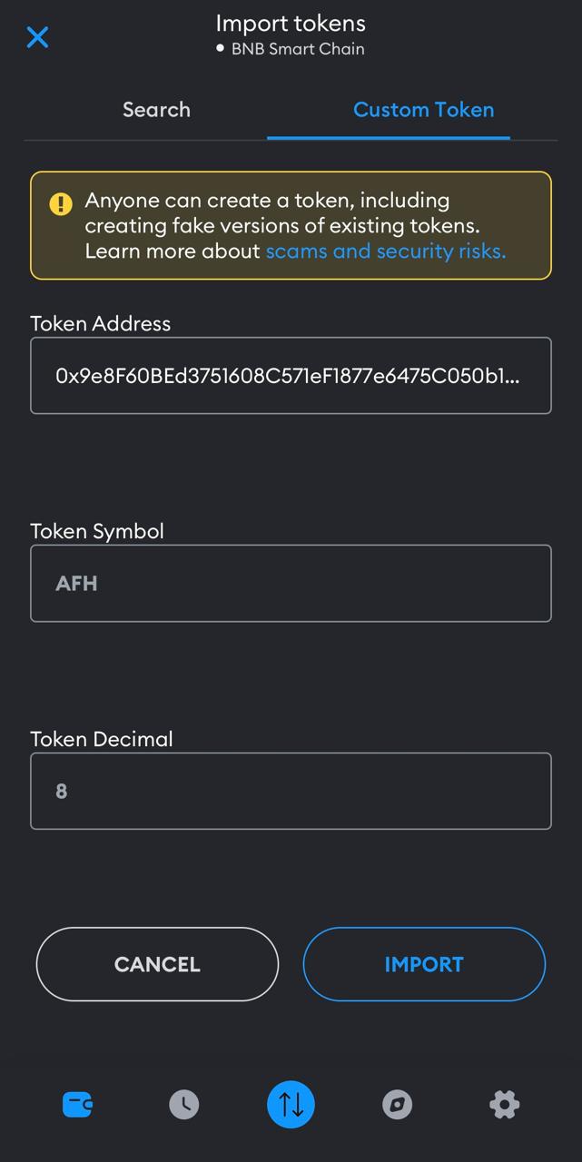Open the wallet icon in bottom navigation
This screenshot has width=582, height=1162.
pos(77,1104)
